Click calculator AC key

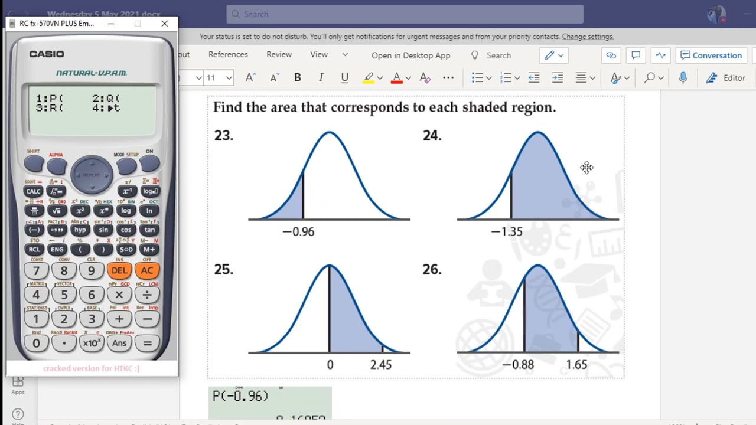[x=147, y=270]
